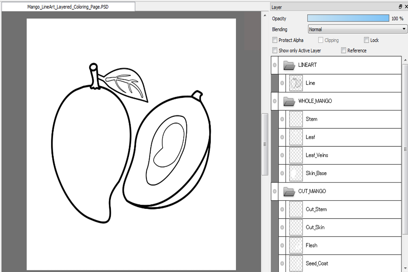Viewport: 408px width, 272px height.
Task: Click the LINEART folder icon
Action: (289, 65)
